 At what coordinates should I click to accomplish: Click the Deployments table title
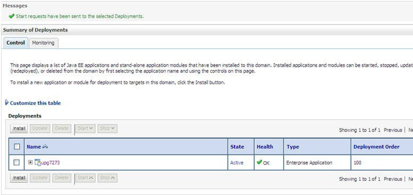(25, 116)
